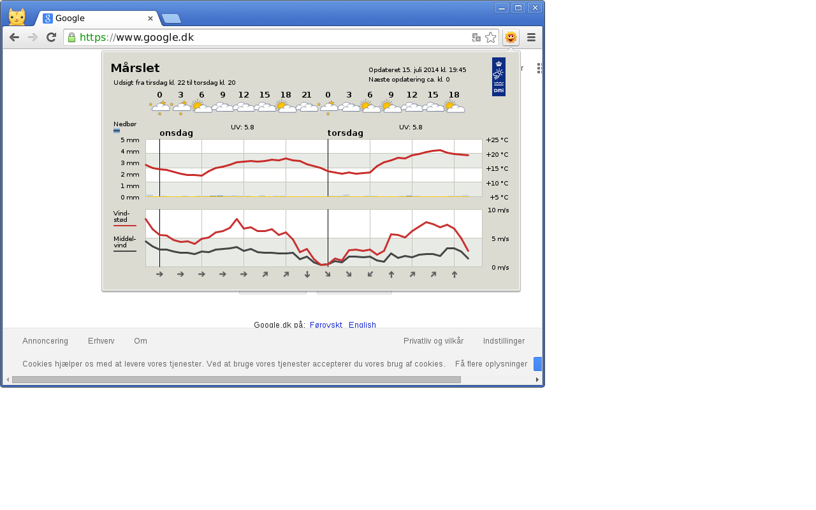Image resolution: width=816 pixels, height=510 pixels.
Task: Open the Annoncering link
Action: pos(45,341)
